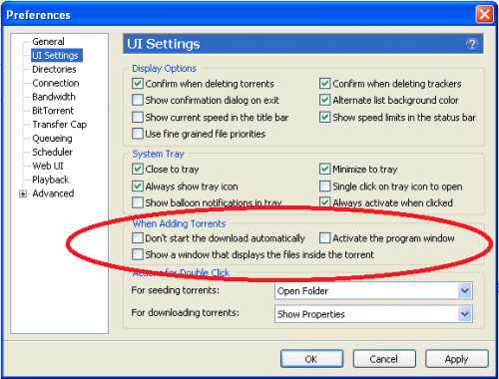Uncheck Confirm when deleting trackers
The image size is (499, 379).
coord(324,83)
